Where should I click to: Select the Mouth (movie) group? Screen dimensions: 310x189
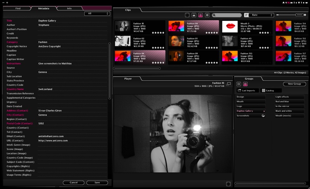click(x=289, y=116)
